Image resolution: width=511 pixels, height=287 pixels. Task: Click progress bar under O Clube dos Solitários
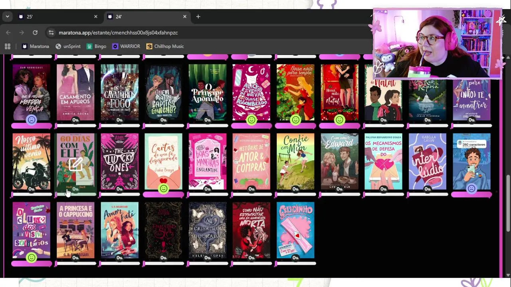[32, 263]
